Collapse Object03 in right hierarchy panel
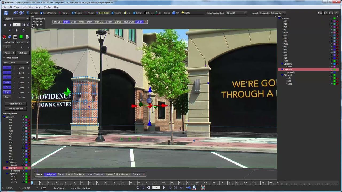The width and height of the screenshot is (342, 192). pos(282,75)
